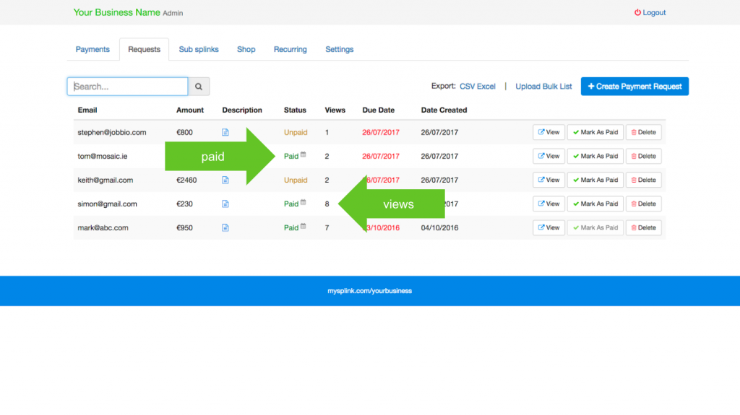Export list via CSV Excel link
Viewport: 740px width, 415px height.
[x=477, y=87]
